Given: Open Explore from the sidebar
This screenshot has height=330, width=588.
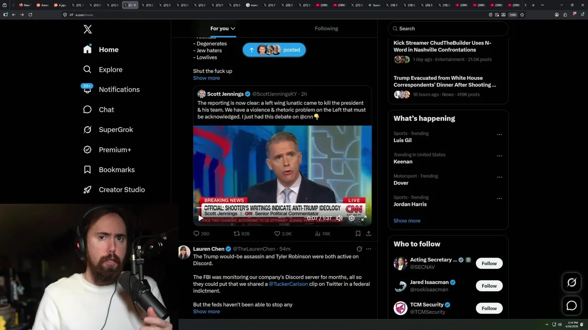Looking at the screenshot, I should click(103, 70).
